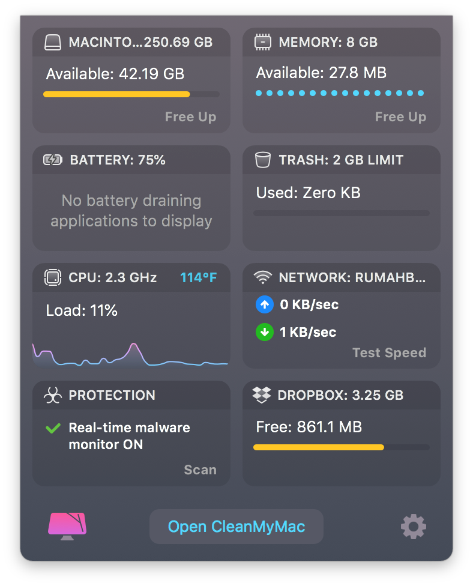This screenshot has width=473, height=586.
Task: Click the Dropbox logo icon
Action: (x=262, y=395)
